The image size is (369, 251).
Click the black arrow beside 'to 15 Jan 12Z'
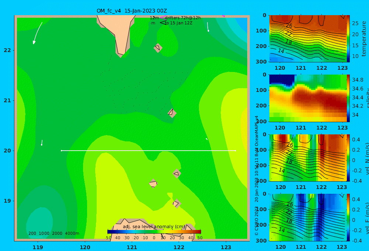coord(163,23)
